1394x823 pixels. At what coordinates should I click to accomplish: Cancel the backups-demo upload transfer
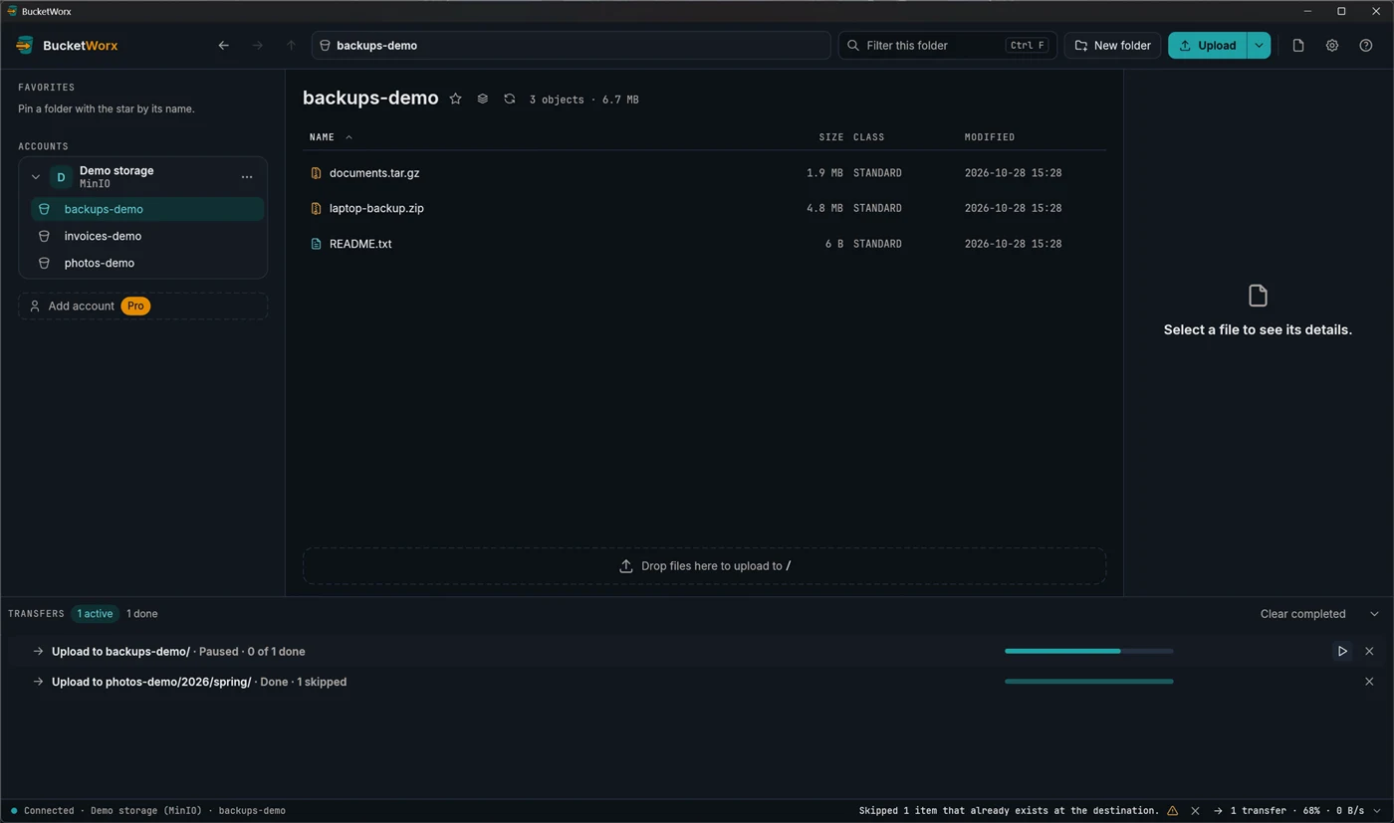click(1369, 652)
